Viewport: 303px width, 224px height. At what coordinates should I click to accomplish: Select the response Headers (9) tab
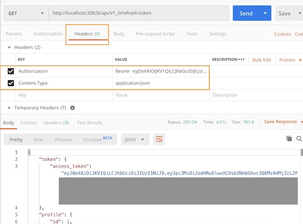(56, 123)
